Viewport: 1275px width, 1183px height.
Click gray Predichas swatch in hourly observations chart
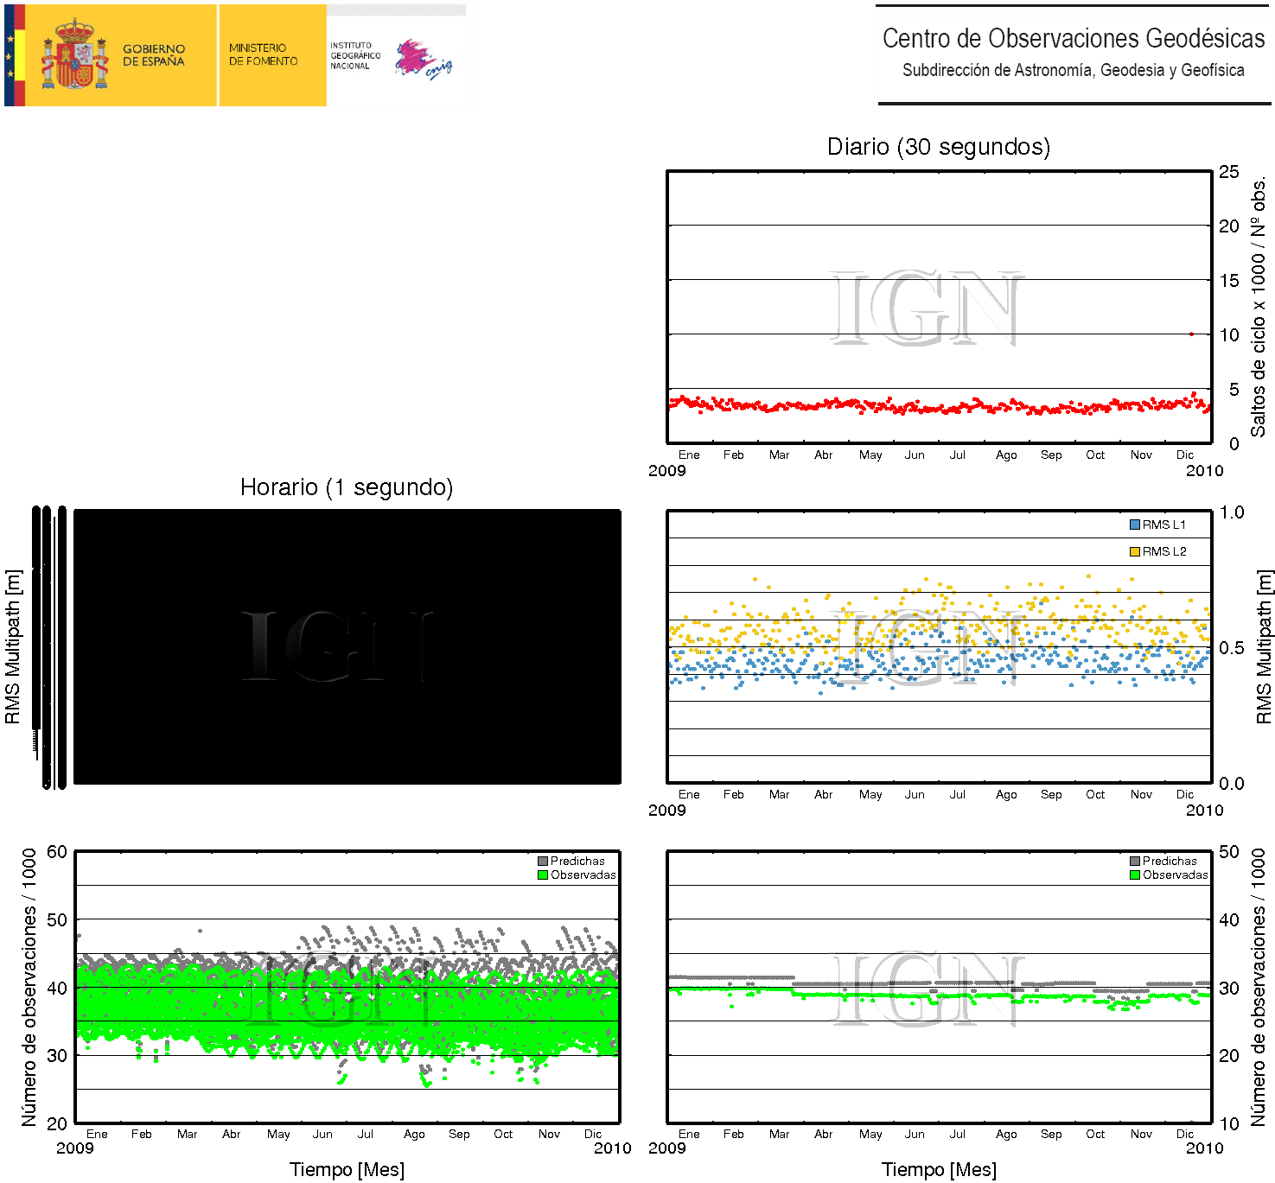click(543, 861)
